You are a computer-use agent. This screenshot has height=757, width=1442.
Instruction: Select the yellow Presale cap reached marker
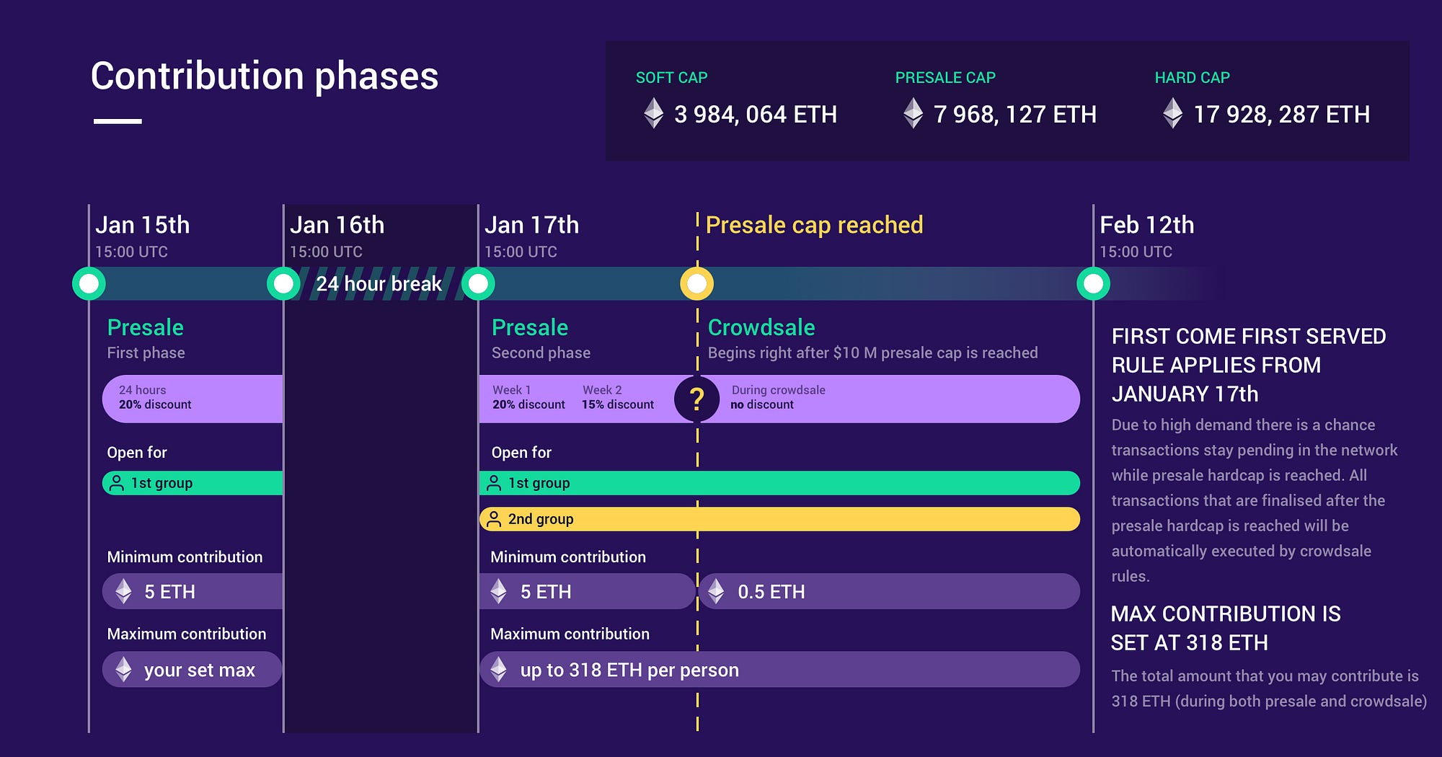tap(697, 283)
